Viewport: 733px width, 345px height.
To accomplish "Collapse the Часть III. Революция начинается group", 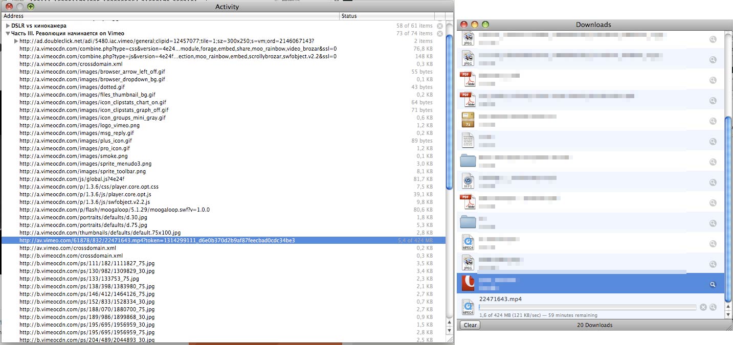I will [8, 33].
